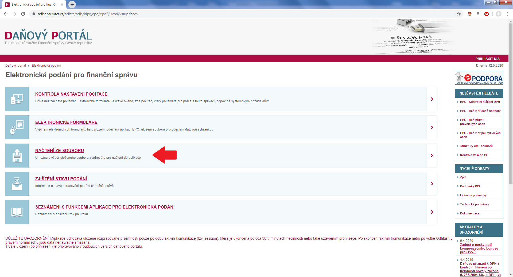Open the Adblock Plus extension icon
The height and width of the screenshot is (277, 513).
[x=487, y=14]
